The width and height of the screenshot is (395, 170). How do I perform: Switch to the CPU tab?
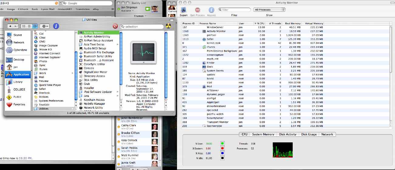pyautogui.click(x=244, y=134)
